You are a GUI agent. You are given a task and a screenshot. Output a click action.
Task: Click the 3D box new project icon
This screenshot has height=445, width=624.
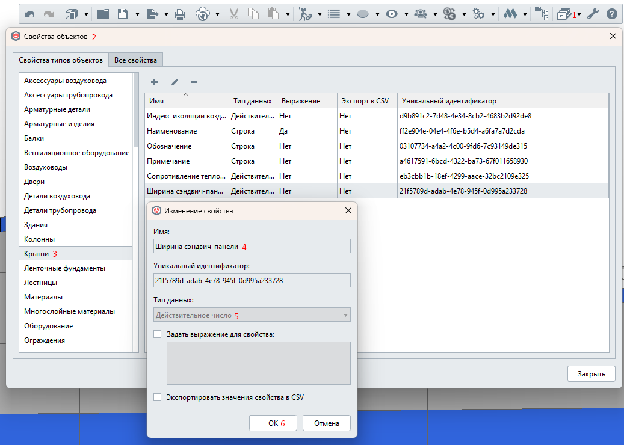(x=72, y=14)
